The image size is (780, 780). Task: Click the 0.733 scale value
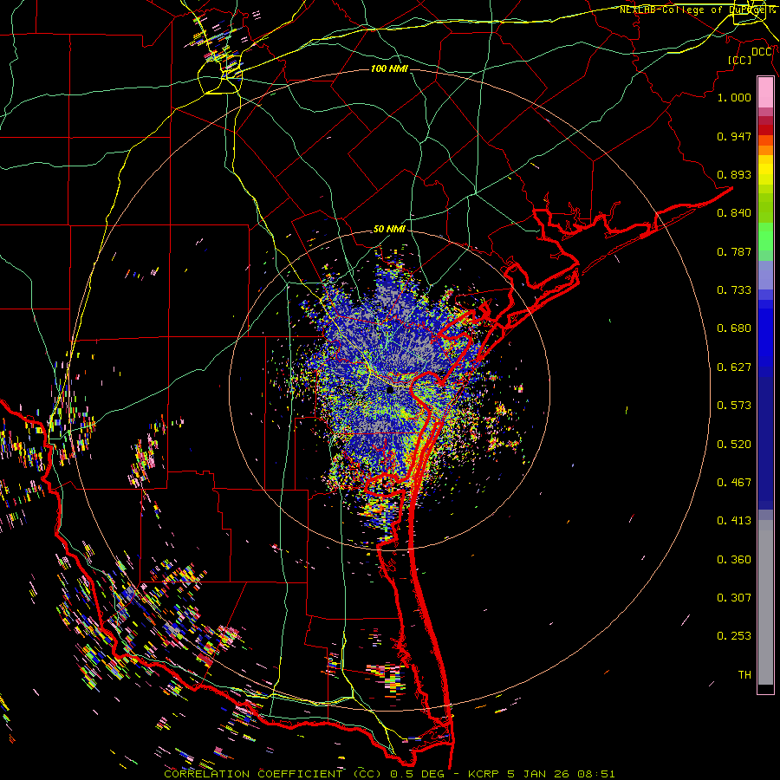(734, 290)
